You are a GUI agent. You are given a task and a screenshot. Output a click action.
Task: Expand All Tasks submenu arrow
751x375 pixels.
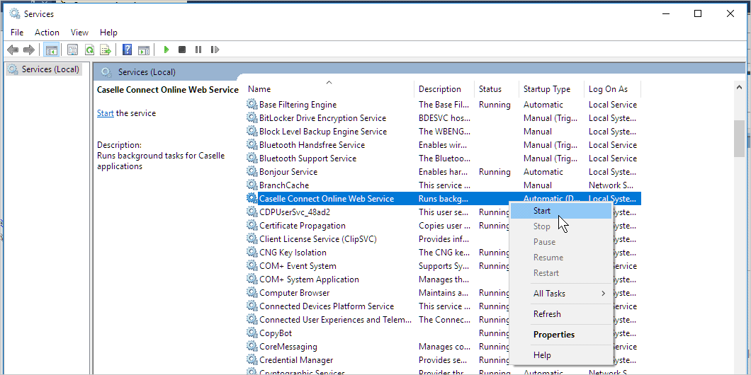(x=604, y=293)
